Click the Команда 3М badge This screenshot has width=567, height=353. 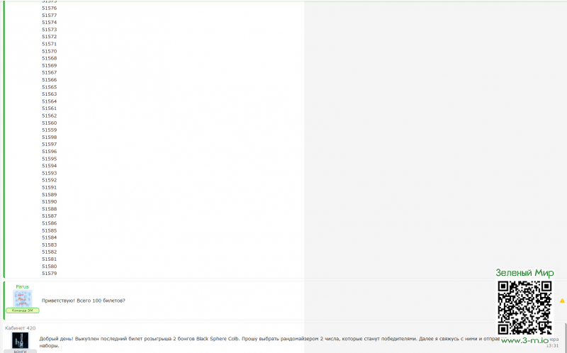tap(23, 310)
